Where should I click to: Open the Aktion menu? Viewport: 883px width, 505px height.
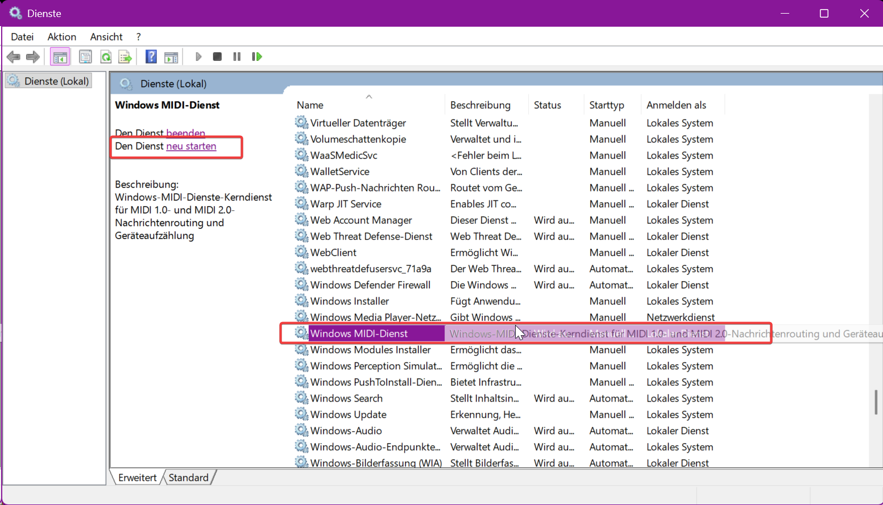(x=62, y=37)
